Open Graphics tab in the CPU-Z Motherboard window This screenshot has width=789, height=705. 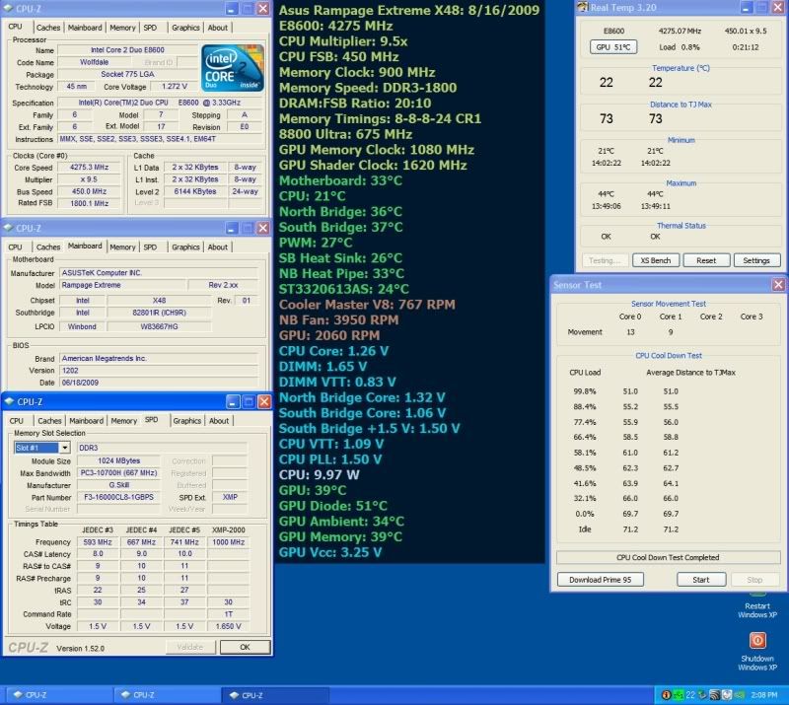pos(185,247)
